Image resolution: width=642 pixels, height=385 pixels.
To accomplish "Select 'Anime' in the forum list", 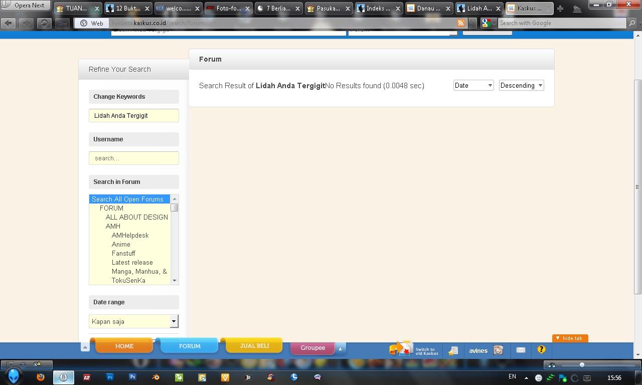I will pyautogui.click(x=121, y=244).
